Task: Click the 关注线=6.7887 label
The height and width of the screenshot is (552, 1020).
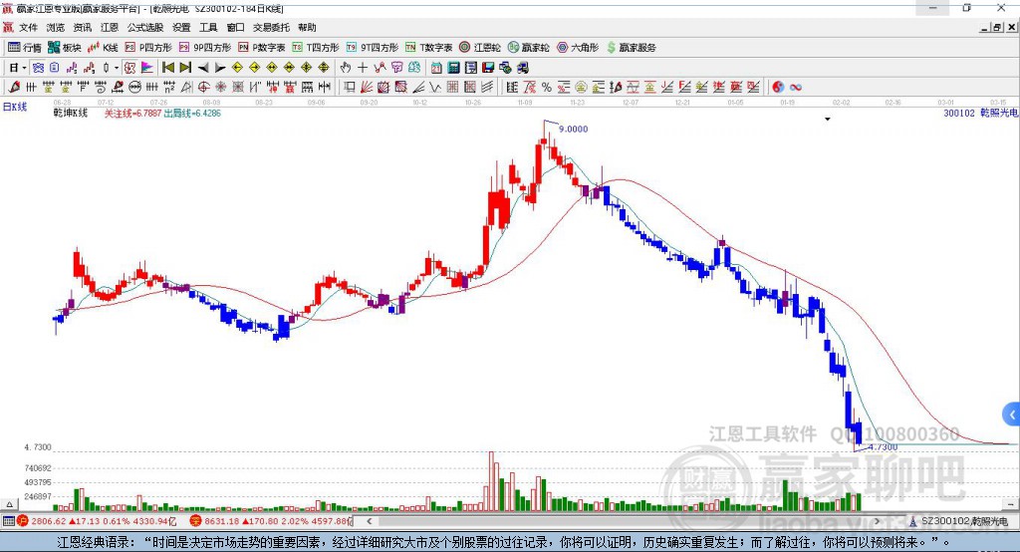Action: pos(132,114)
